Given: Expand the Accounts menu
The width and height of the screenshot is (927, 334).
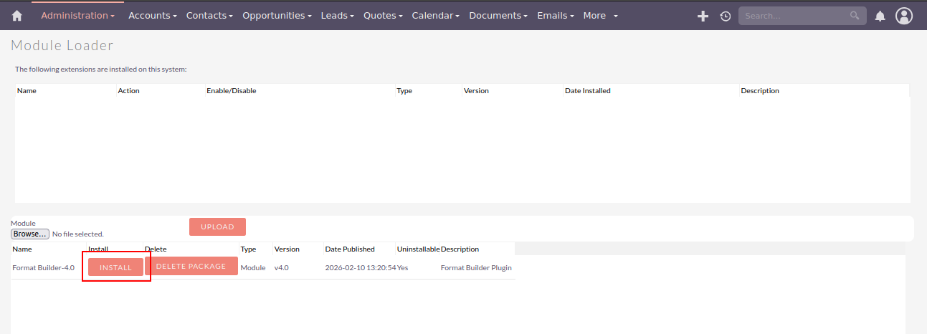Looking at the screenshot, I should tap(153, 16).
